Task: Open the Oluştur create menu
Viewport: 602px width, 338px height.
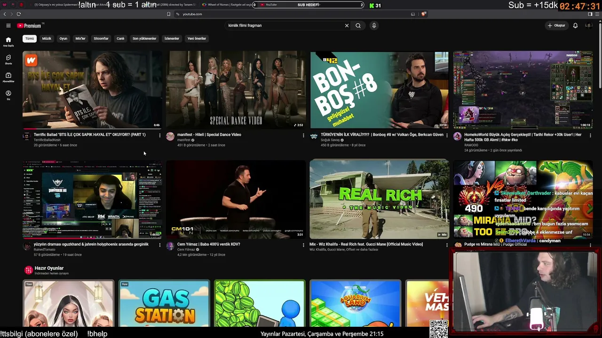Action: coord(556,26)
